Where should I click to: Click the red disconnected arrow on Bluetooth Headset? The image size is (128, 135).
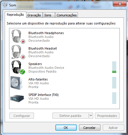23,57
